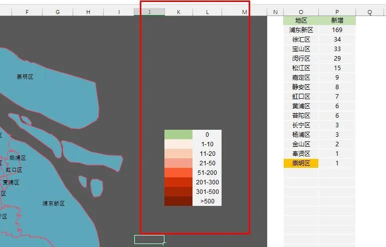386x247 pixels.
Task: Select the value 15 cell
Action: pyautogui.click(x=337, y=68)
